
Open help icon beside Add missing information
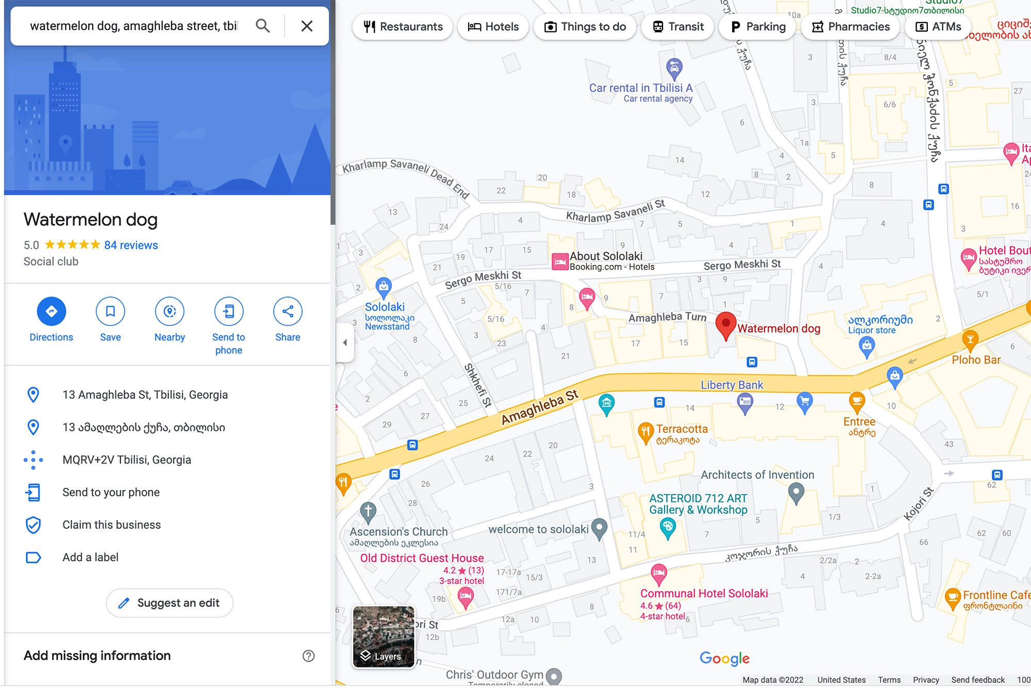308,656
